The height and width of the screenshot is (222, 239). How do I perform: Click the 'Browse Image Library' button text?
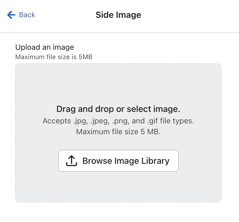click(126, 161)
